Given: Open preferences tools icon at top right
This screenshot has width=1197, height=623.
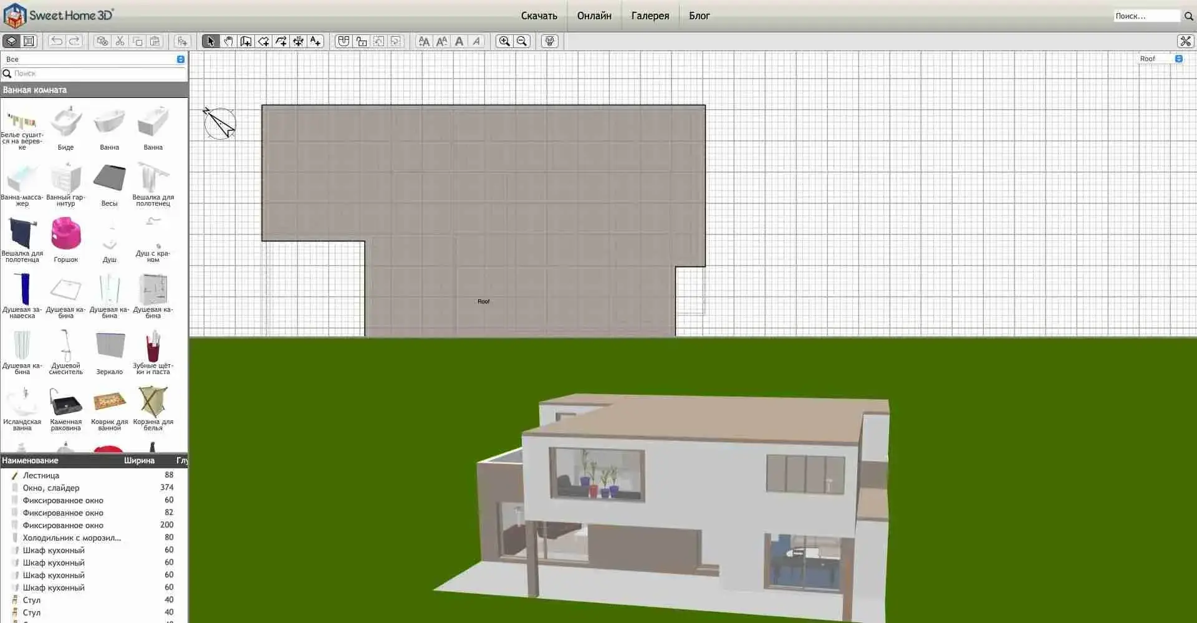Looking at the screenshot, I should [1185, 41].
